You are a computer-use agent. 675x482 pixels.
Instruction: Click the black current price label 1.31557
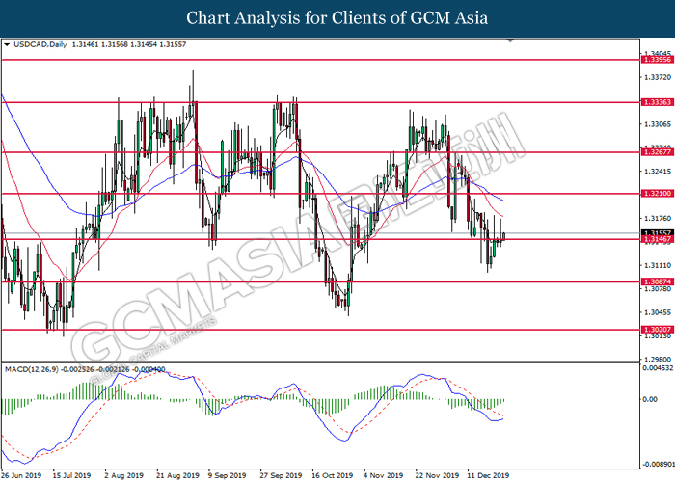coord(657,233)
